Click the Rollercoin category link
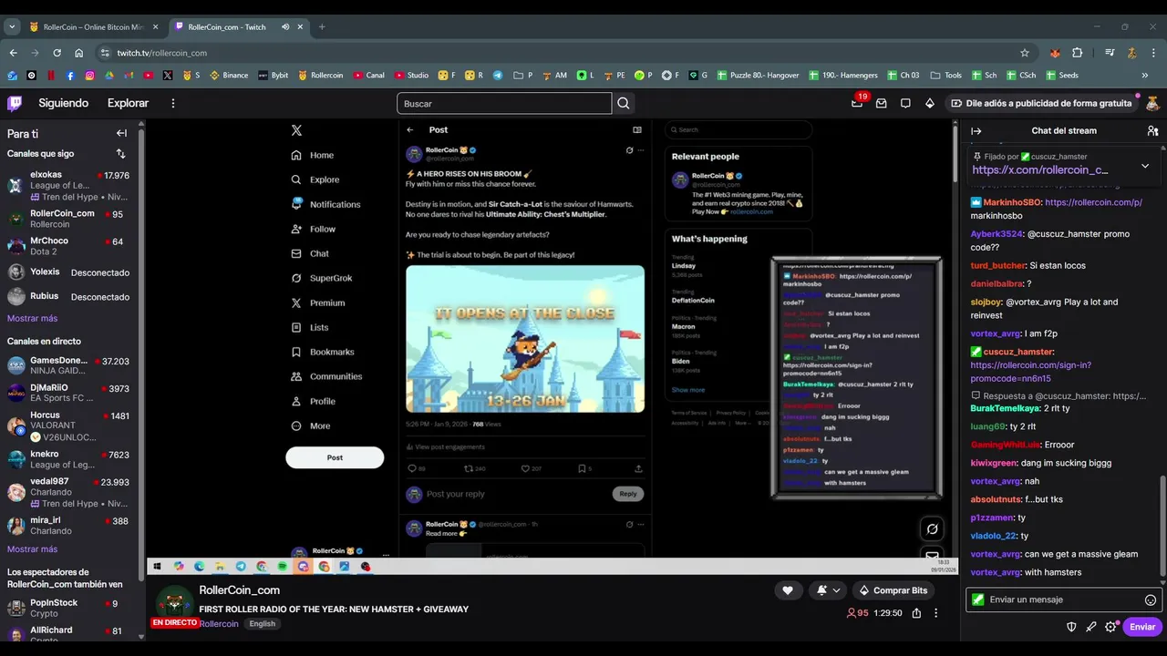Viewport: 1167px width, 656px height. [x=219, y=624]
